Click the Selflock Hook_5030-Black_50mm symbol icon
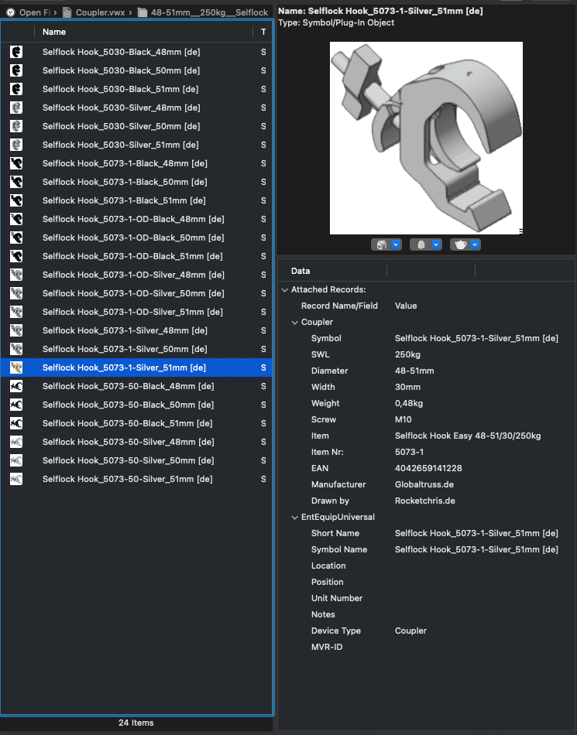 (x=16, y=70)
